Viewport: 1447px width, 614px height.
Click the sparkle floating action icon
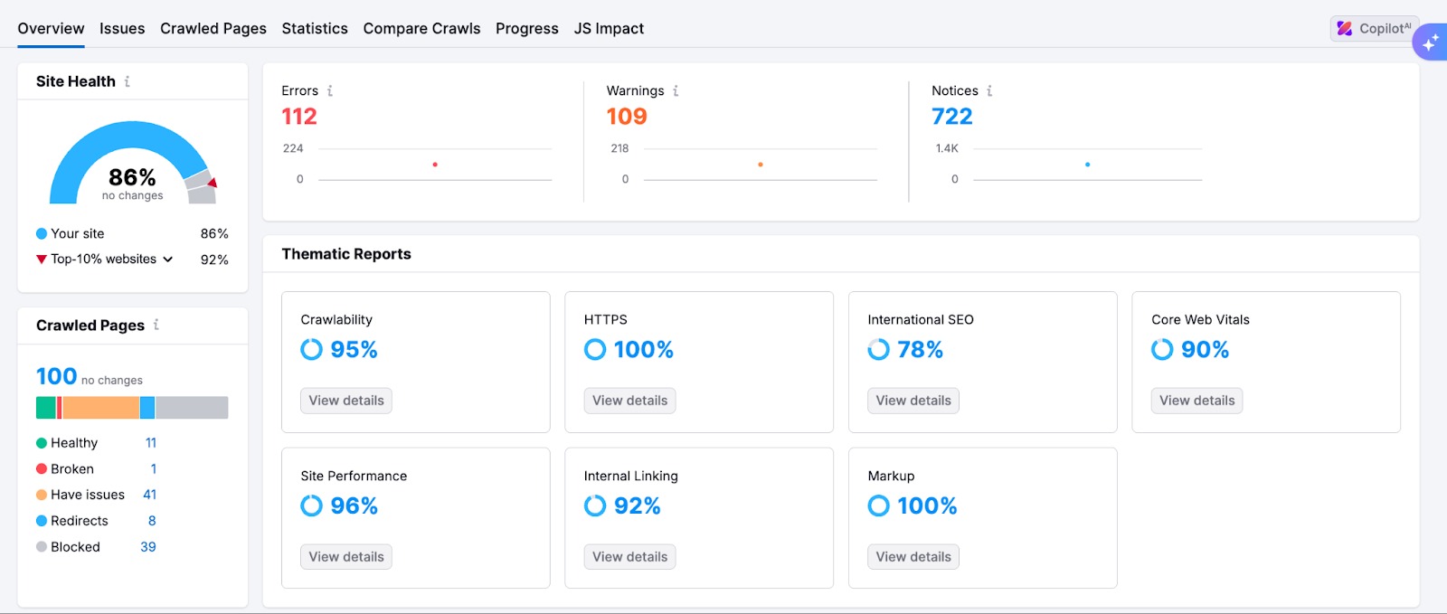pos(1430,43)
